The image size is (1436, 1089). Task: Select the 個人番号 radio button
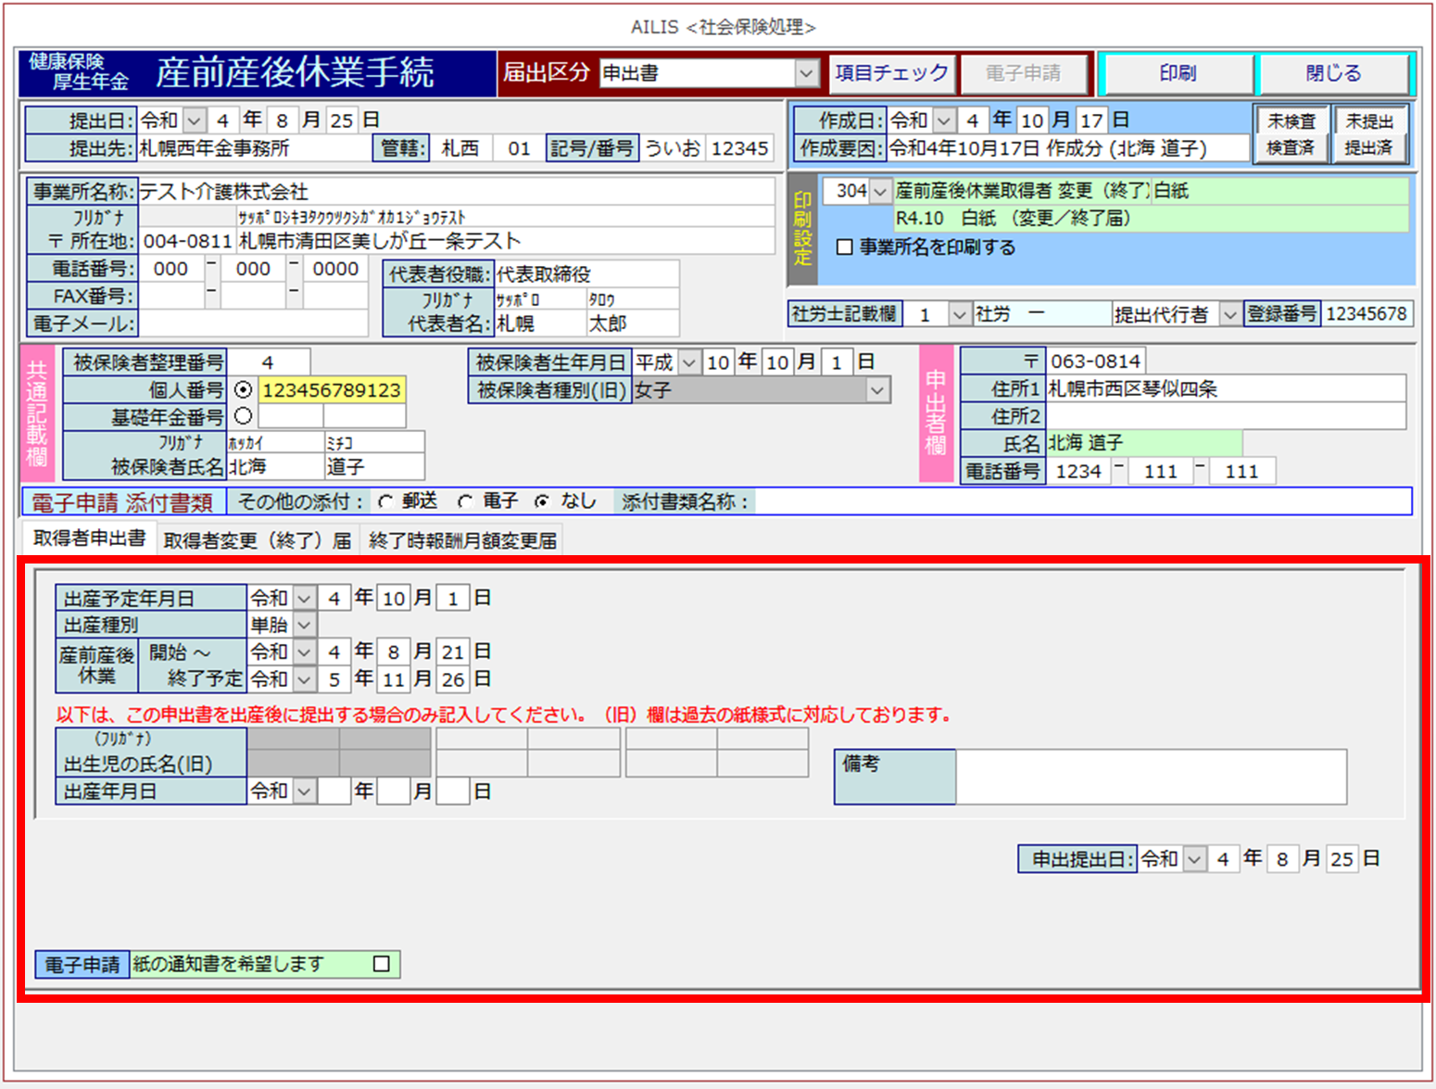pos(244,390)
